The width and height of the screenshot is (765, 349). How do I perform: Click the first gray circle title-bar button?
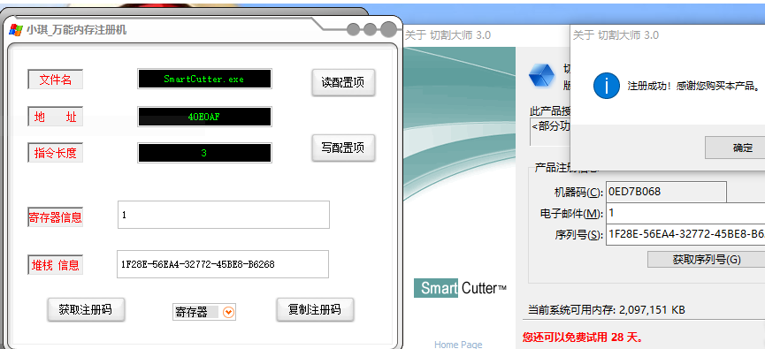click(353, 30)
